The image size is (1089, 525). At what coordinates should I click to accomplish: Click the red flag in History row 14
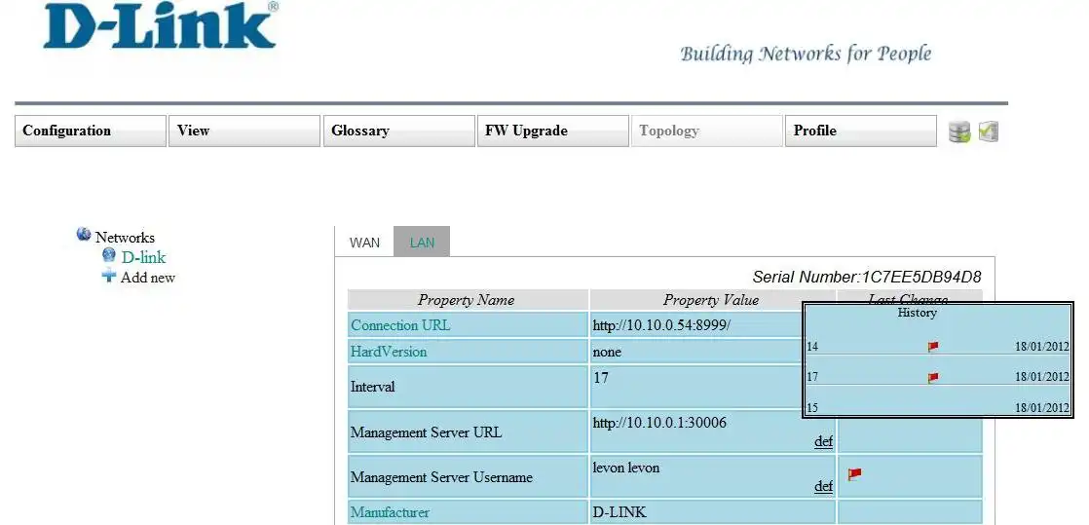933,346
